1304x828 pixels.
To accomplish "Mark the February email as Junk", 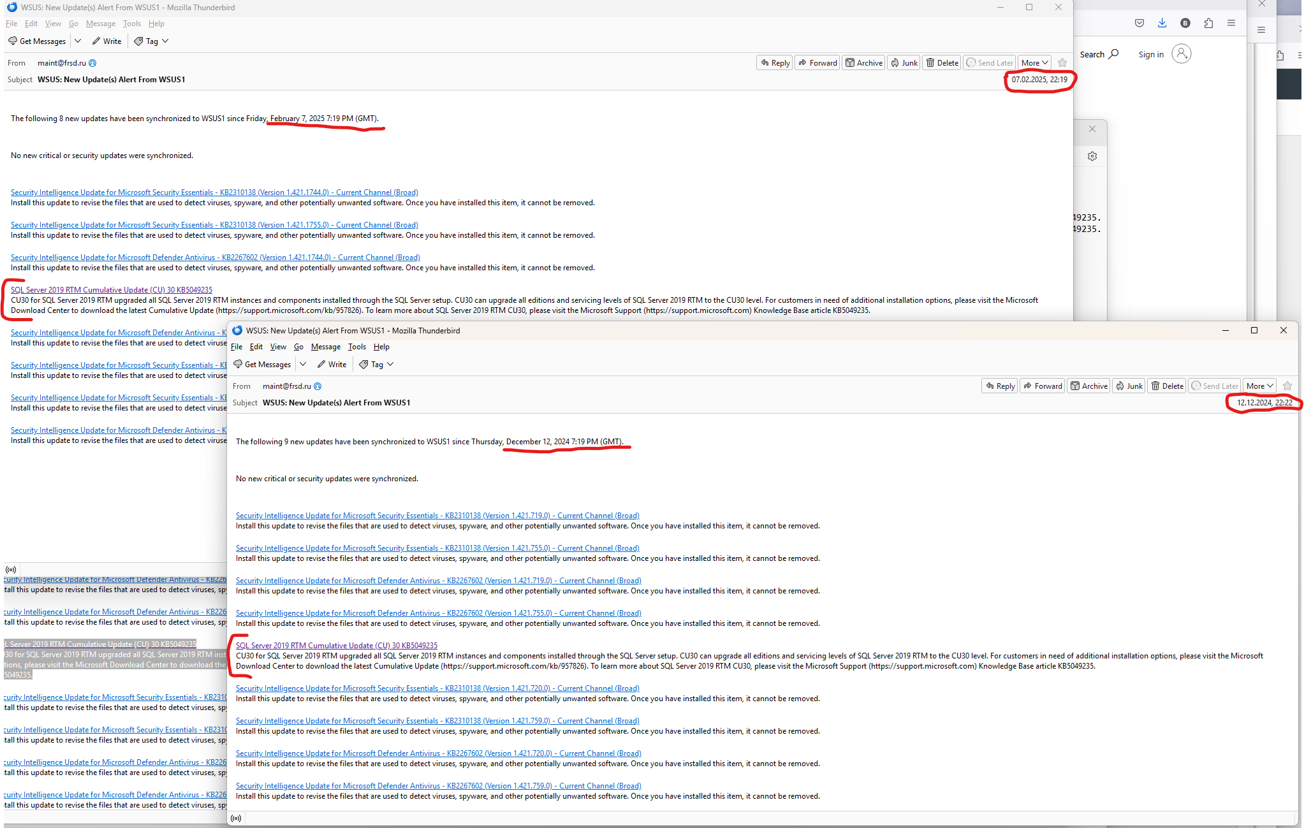I will (904, 62).
